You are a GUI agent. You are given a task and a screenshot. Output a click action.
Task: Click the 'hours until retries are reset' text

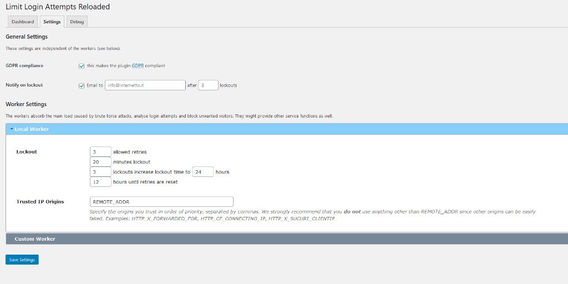click(x=145, y=182)
